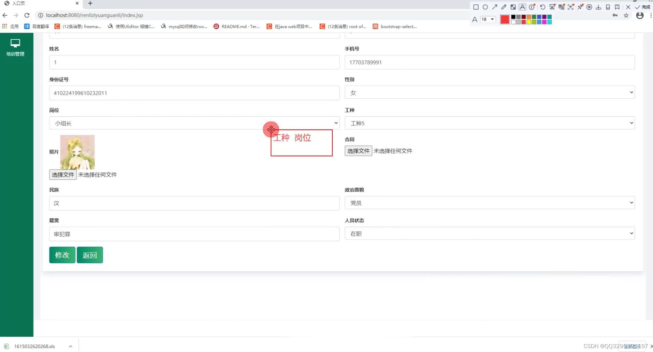Image resolution: width=653 pixels, height=352 pixels.
Task: Select the ellipse annotation tool
Action: click(485, 7)
